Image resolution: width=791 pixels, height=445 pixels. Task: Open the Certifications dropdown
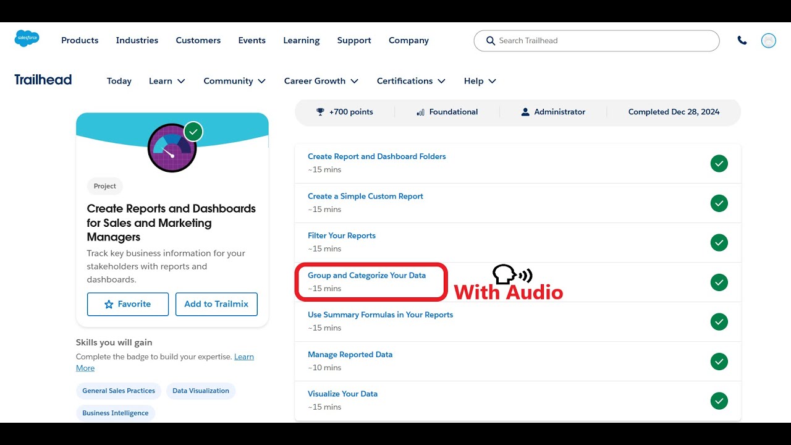[411, 81]
